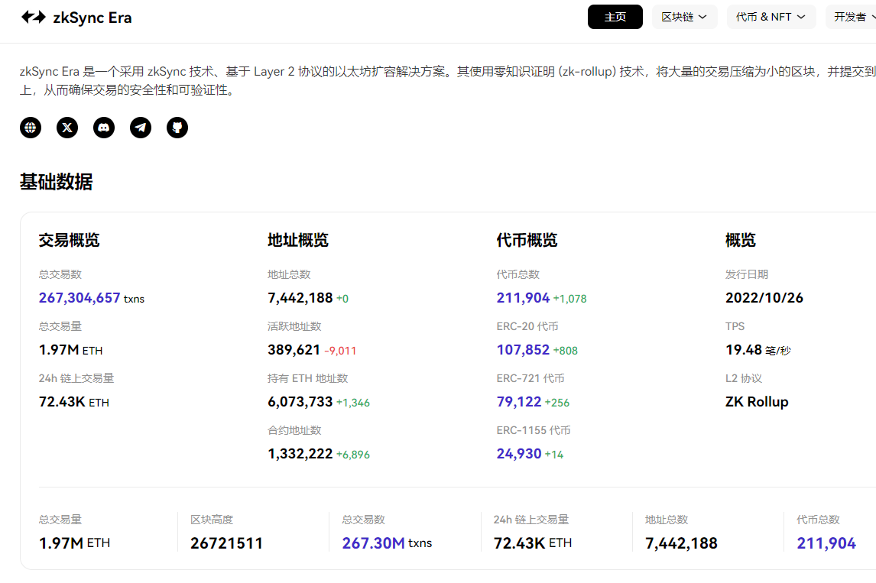Click the +1,346 ETH holder change

353,403
